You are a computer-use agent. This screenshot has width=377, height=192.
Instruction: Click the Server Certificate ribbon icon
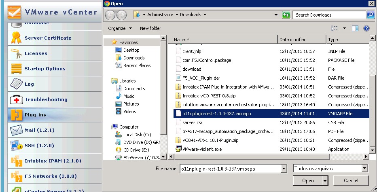click(x=16, y=38)
